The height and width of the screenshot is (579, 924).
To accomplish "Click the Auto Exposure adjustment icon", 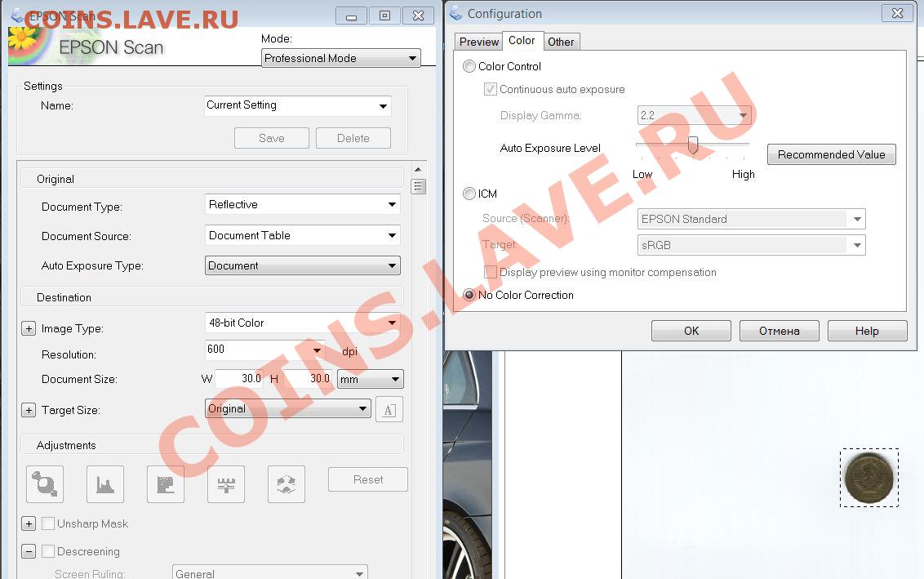I will pyautogui.click(x=45, y=484).
